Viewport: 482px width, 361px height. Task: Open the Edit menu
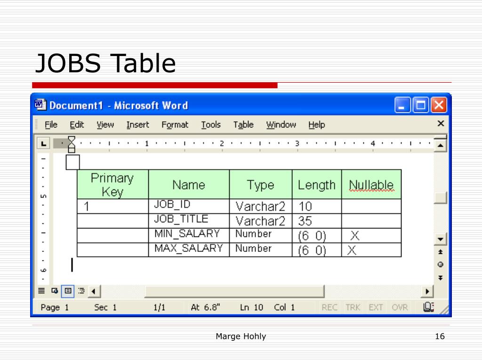coord(77,125)
